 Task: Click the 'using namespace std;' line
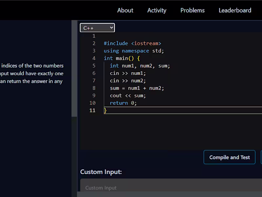coord(134,51)
